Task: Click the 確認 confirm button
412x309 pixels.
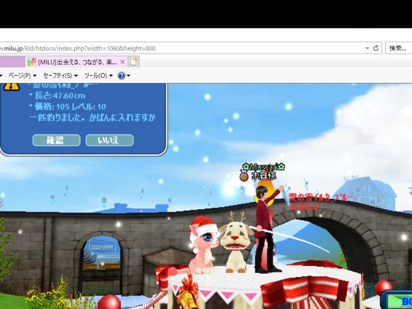Action: 56,140
